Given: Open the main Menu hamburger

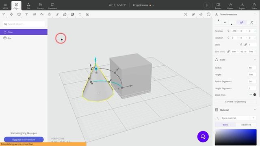Looking at the screenshot, I should 5,6.
